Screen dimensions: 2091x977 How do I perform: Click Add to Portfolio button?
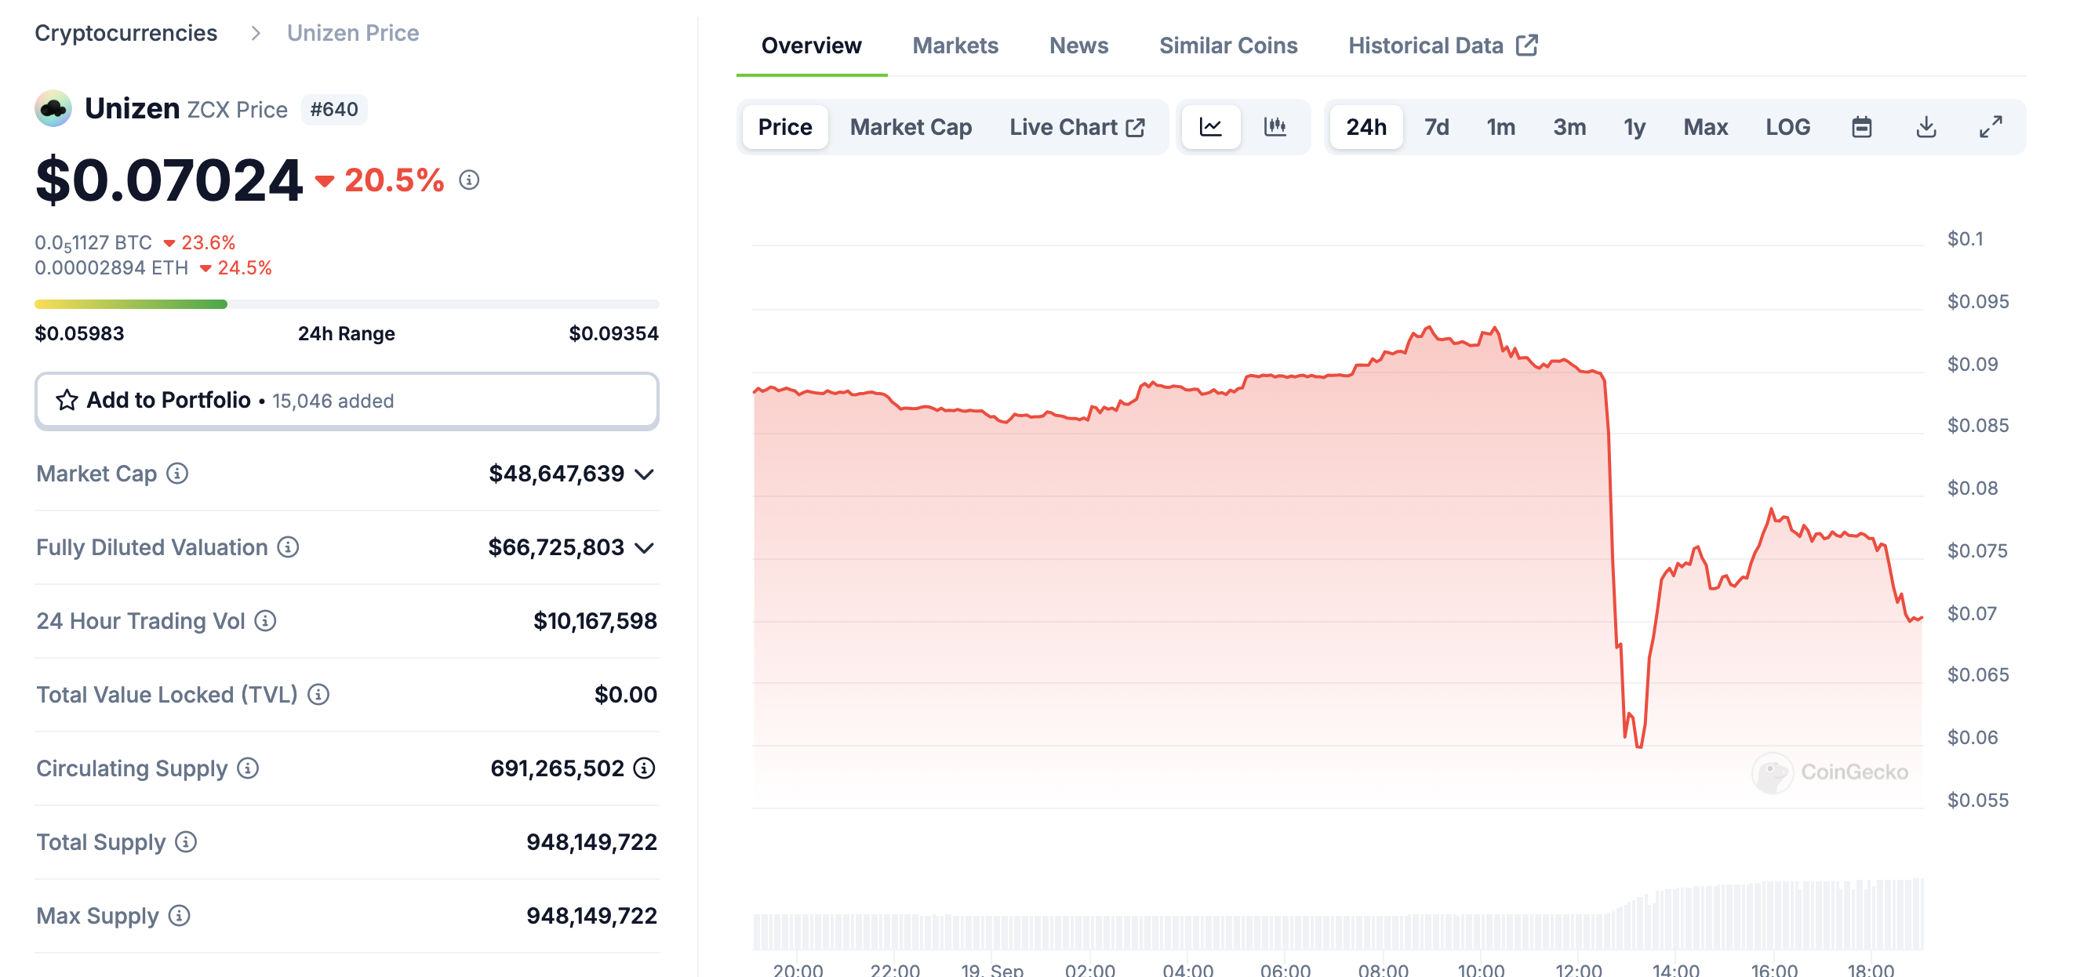coord(347,400)
